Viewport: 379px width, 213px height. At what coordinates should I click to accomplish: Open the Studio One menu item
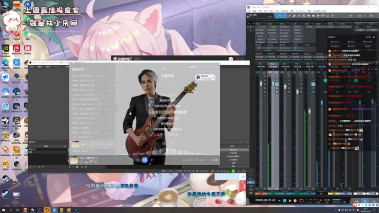click(301, 11)
